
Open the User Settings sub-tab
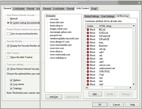[108, 16]
